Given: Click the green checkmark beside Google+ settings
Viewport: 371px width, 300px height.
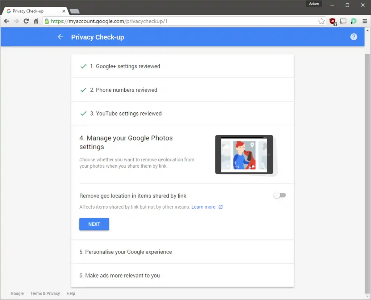Looking at the screenshot, I should [x=83, y=66].
